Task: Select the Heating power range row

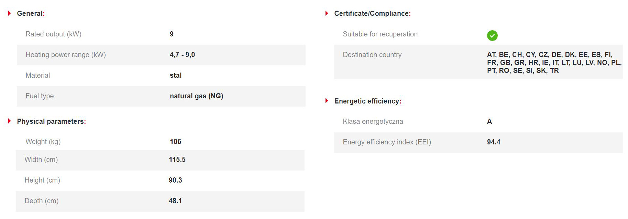Action: pyautogui.click(x=161, y=55)
